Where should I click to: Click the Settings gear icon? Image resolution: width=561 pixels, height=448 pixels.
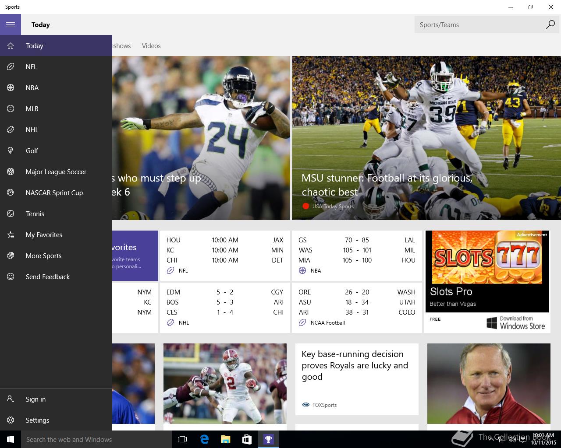coord(11,420)
